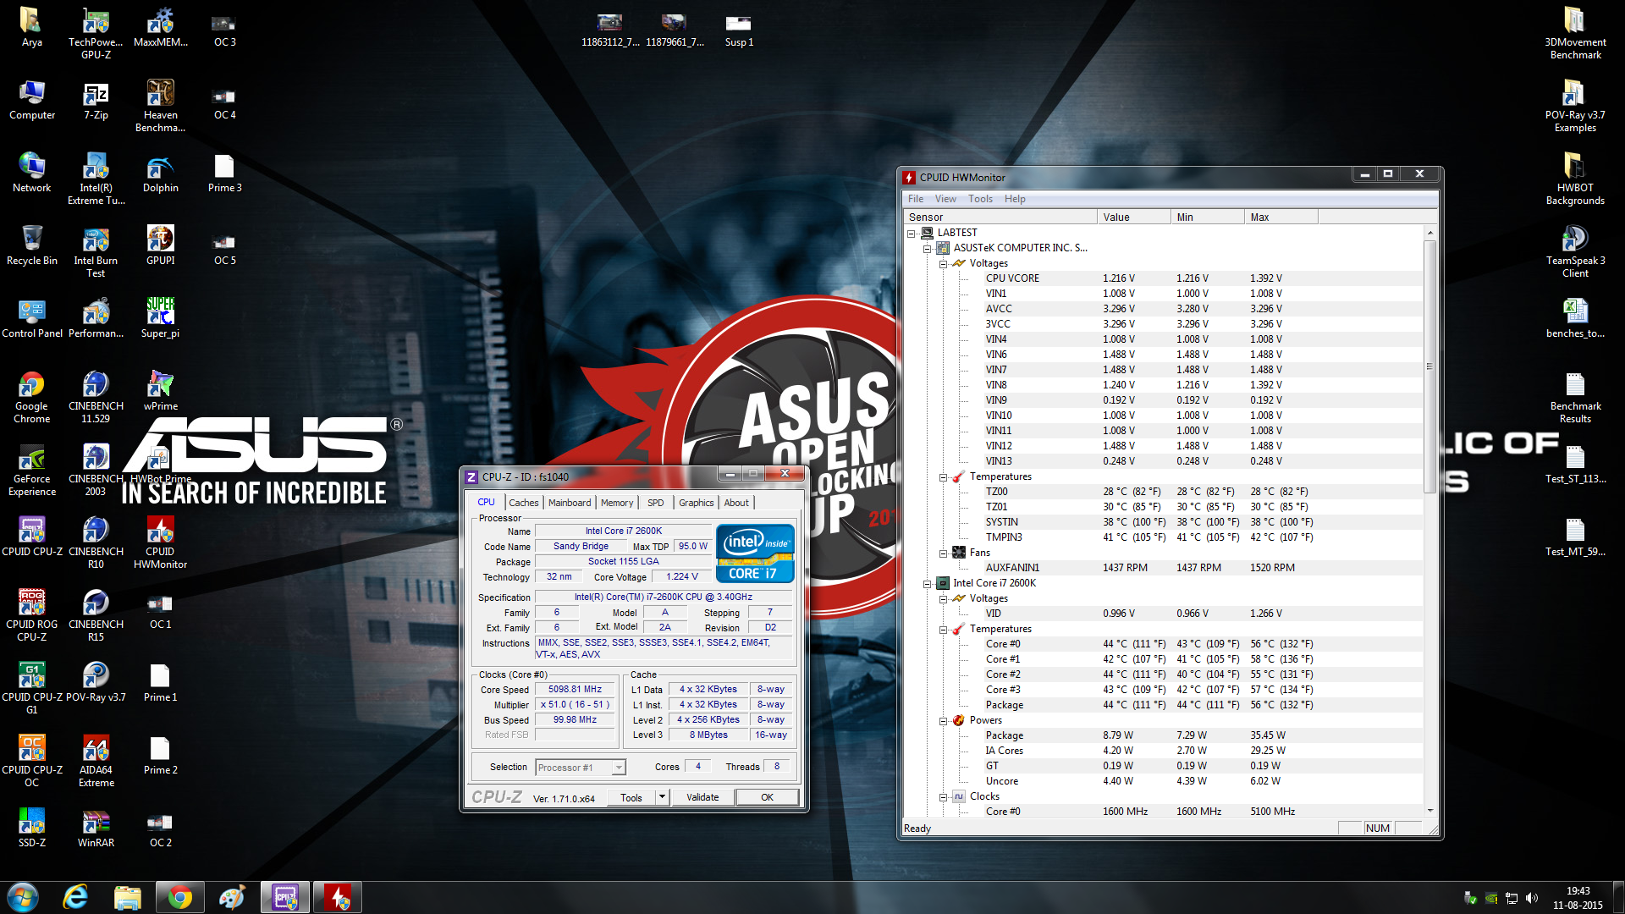Image resolution: width=1625 pixels, height=914 pixels.
Task: Click Tools button in CPU-Z
Action: [x=631, y=797]
